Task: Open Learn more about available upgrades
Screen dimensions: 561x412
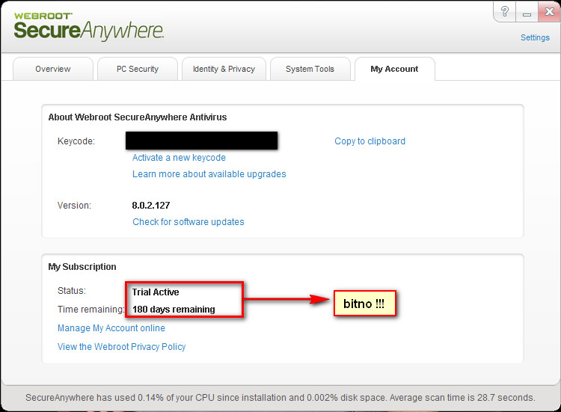Action: coord(209,174)
